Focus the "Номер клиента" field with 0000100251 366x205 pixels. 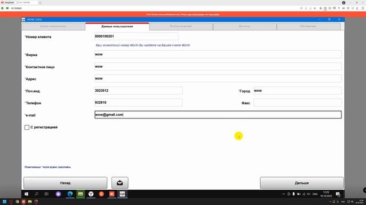[x=136, y=36]
